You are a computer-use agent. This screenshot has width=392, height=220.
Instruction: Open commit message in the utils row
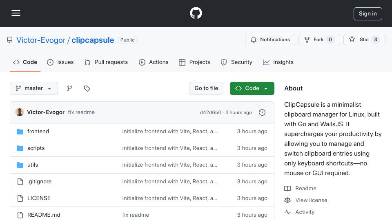coord(169,165)
